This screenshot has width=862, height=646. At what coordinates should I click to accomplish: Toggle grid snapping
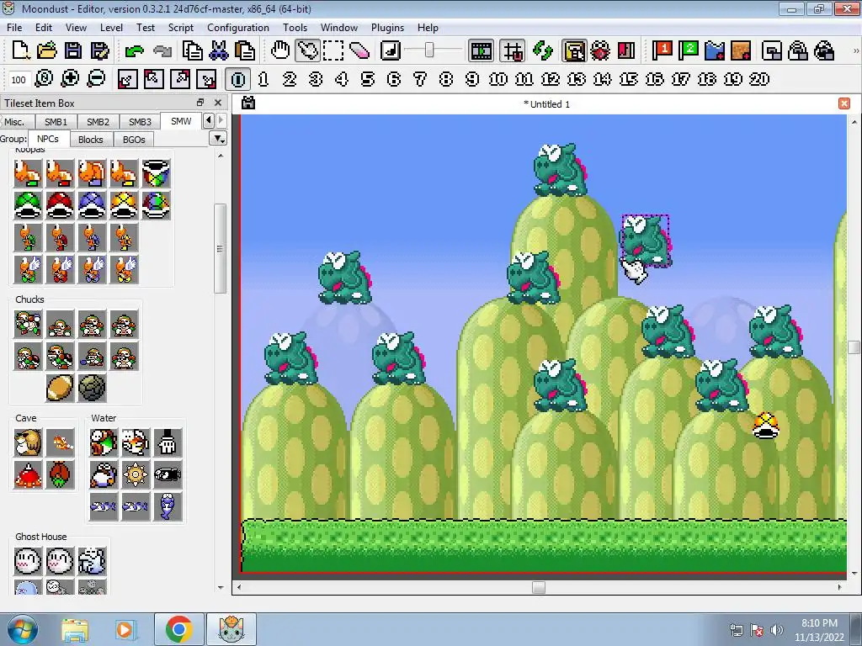coord(513,51)
